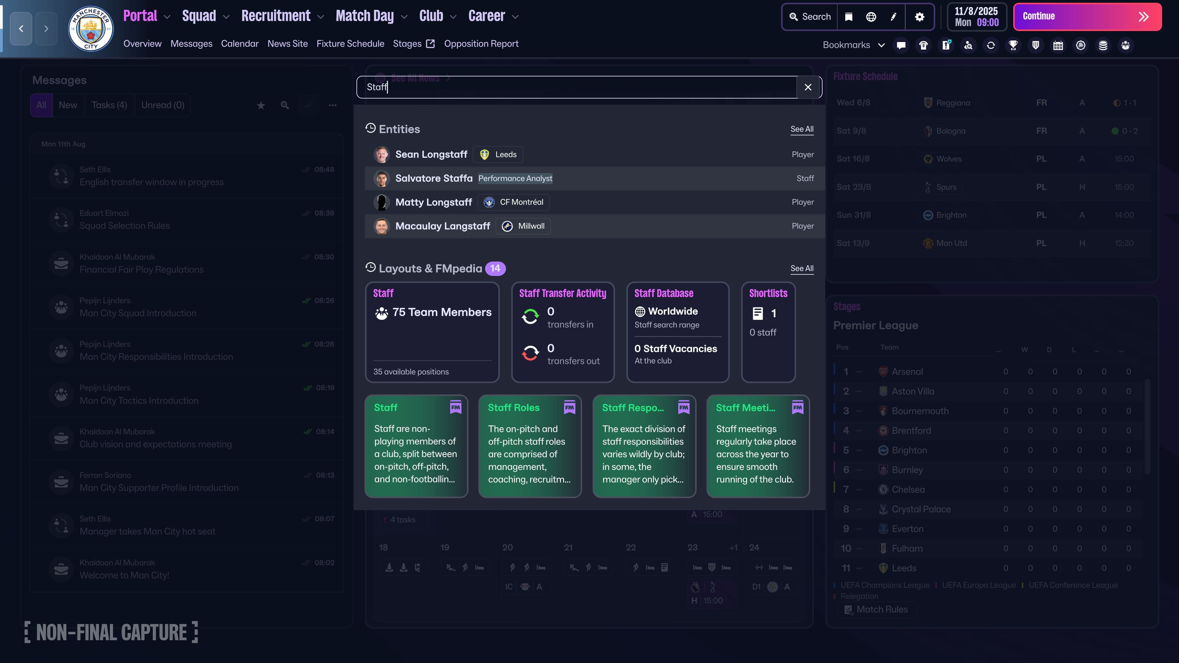Open competitions via the trophy icon

(x=1013, y=45)
